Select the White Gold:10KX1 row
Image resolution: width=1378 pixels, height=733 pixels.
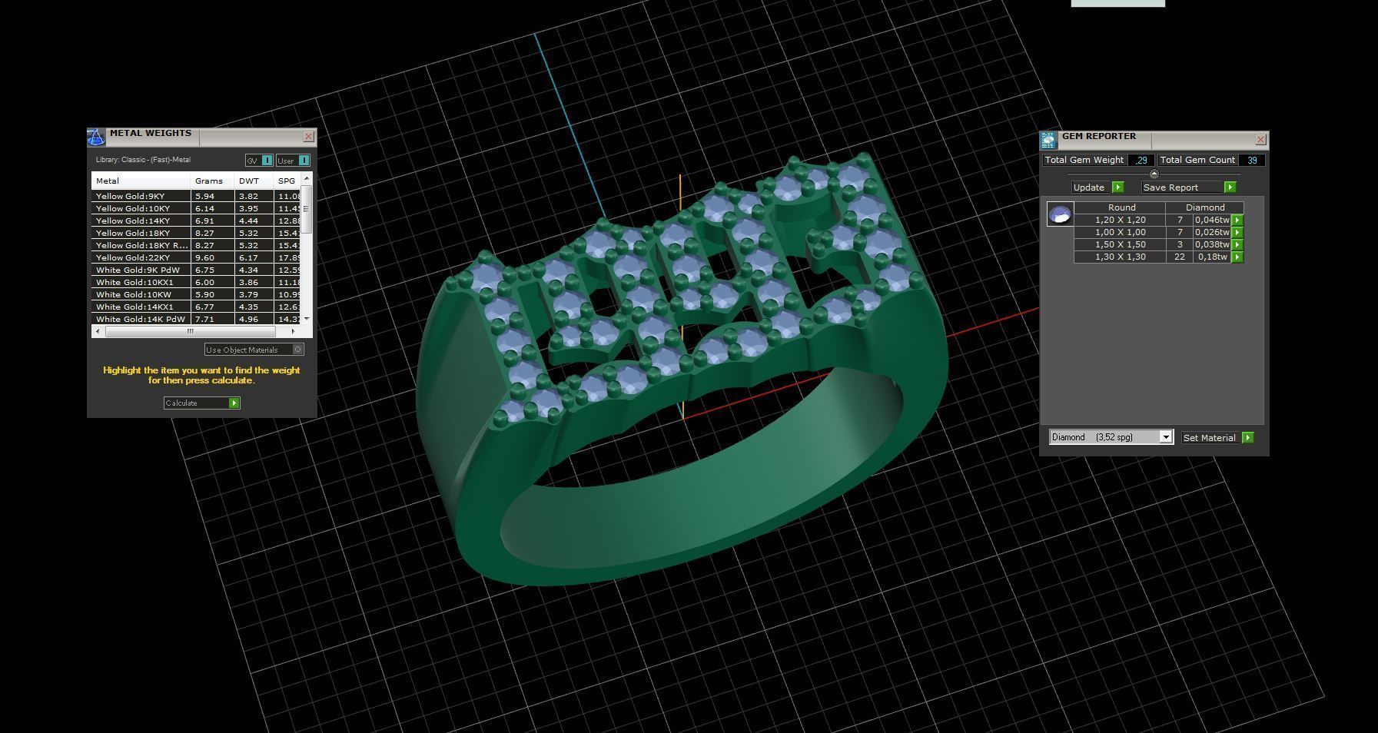(196, 283)
